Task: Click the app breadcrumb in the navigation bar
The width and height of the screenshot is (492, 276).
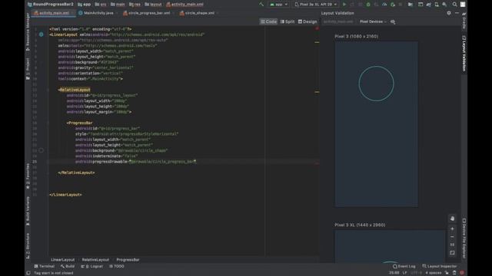Action: pos(85,5)
